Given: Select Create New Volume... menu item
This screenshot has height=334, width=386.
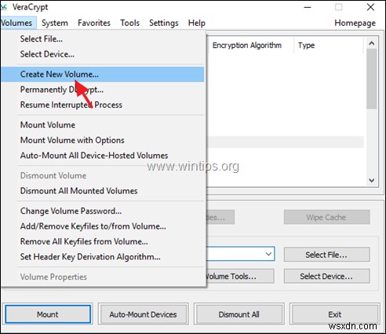Looking at the screenshot, I should 103,74.
